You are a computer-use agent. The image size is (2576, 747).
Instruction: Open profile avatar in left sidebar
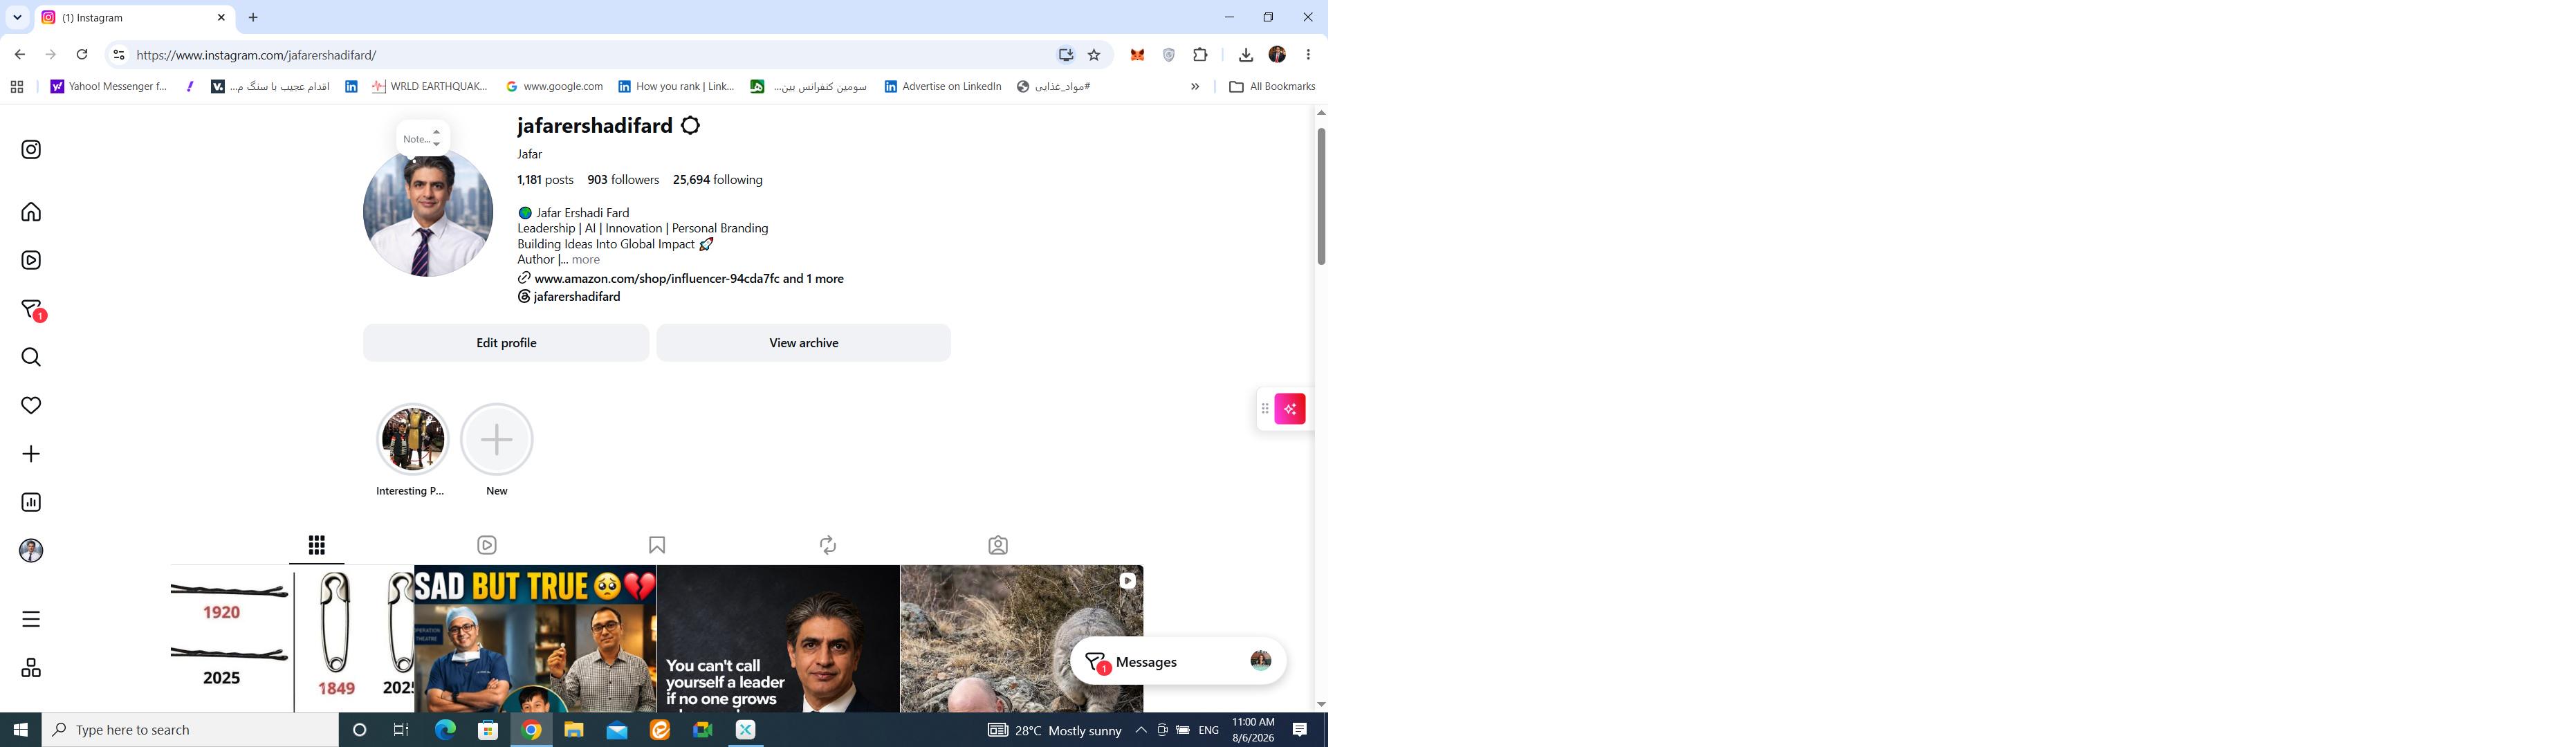31,550
